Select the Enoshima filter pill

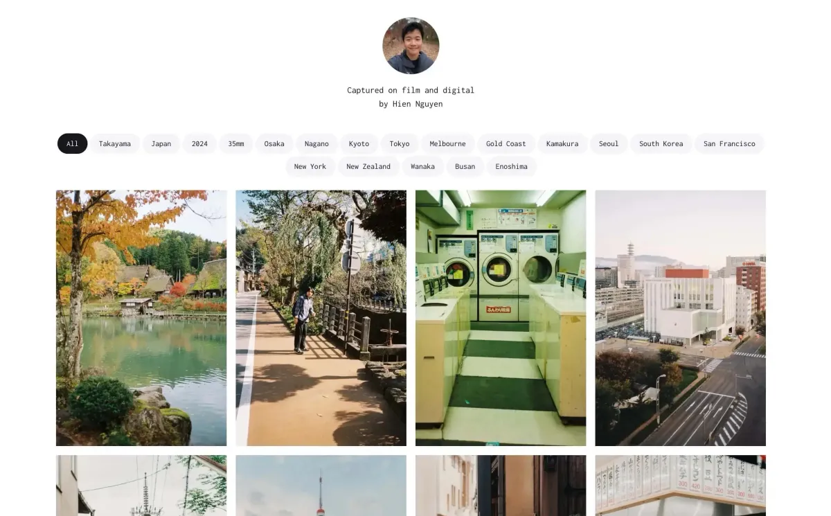512,166
